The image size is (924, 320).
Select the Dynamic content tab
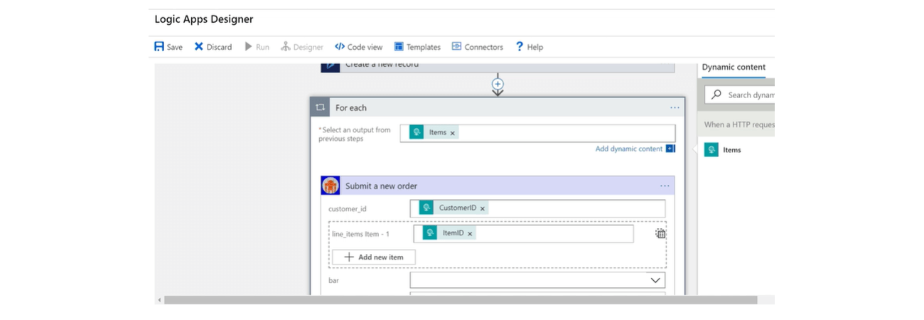734,68
